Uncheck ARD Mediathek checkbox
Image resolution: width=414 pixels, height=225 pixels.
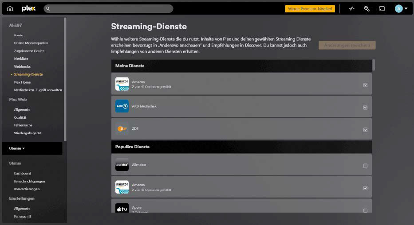point(366,107)
